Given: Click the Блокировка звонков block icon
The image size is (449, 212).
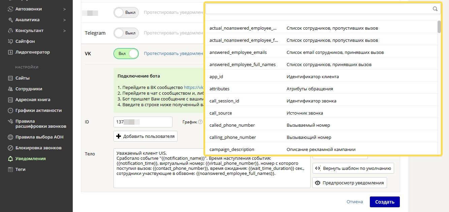Looking at the screenshot, I should [10, 148].
